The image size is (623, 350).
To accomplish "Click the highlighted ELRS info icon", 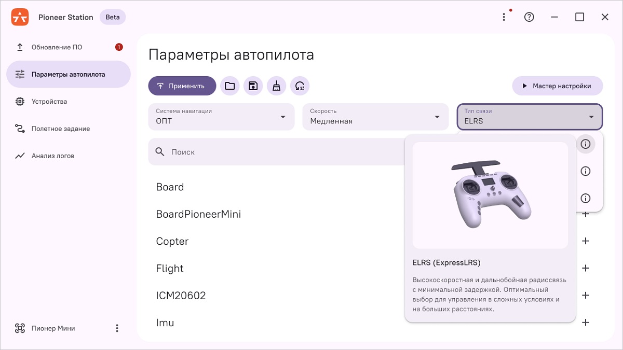I will tap(586, 144).
